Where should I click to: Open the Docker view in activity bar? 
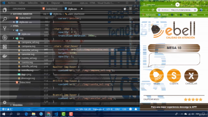[5, 56]
